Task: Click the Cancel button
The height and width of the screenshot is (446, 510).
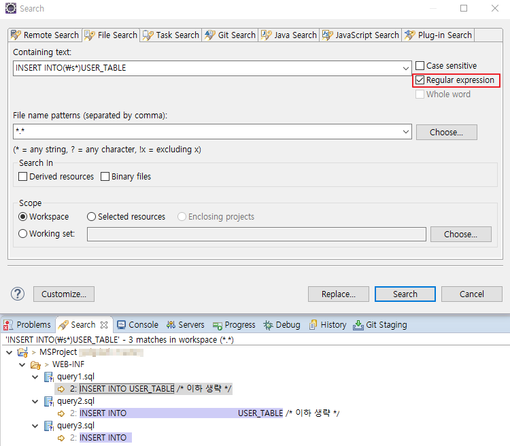Action: (x=472, y=294)
